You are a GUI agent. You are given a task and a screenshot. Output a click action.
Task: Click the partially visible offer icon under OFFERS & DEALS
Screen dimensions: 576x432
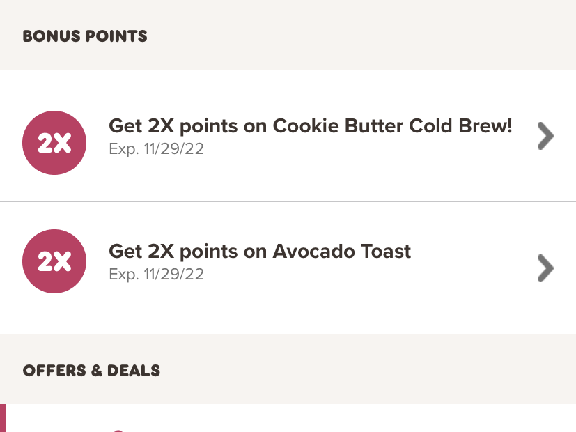(118, 429)
